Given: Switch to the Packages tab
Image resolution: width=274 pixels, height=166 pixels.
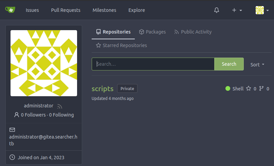Looking at the screenshot, I should coord(152,32).
